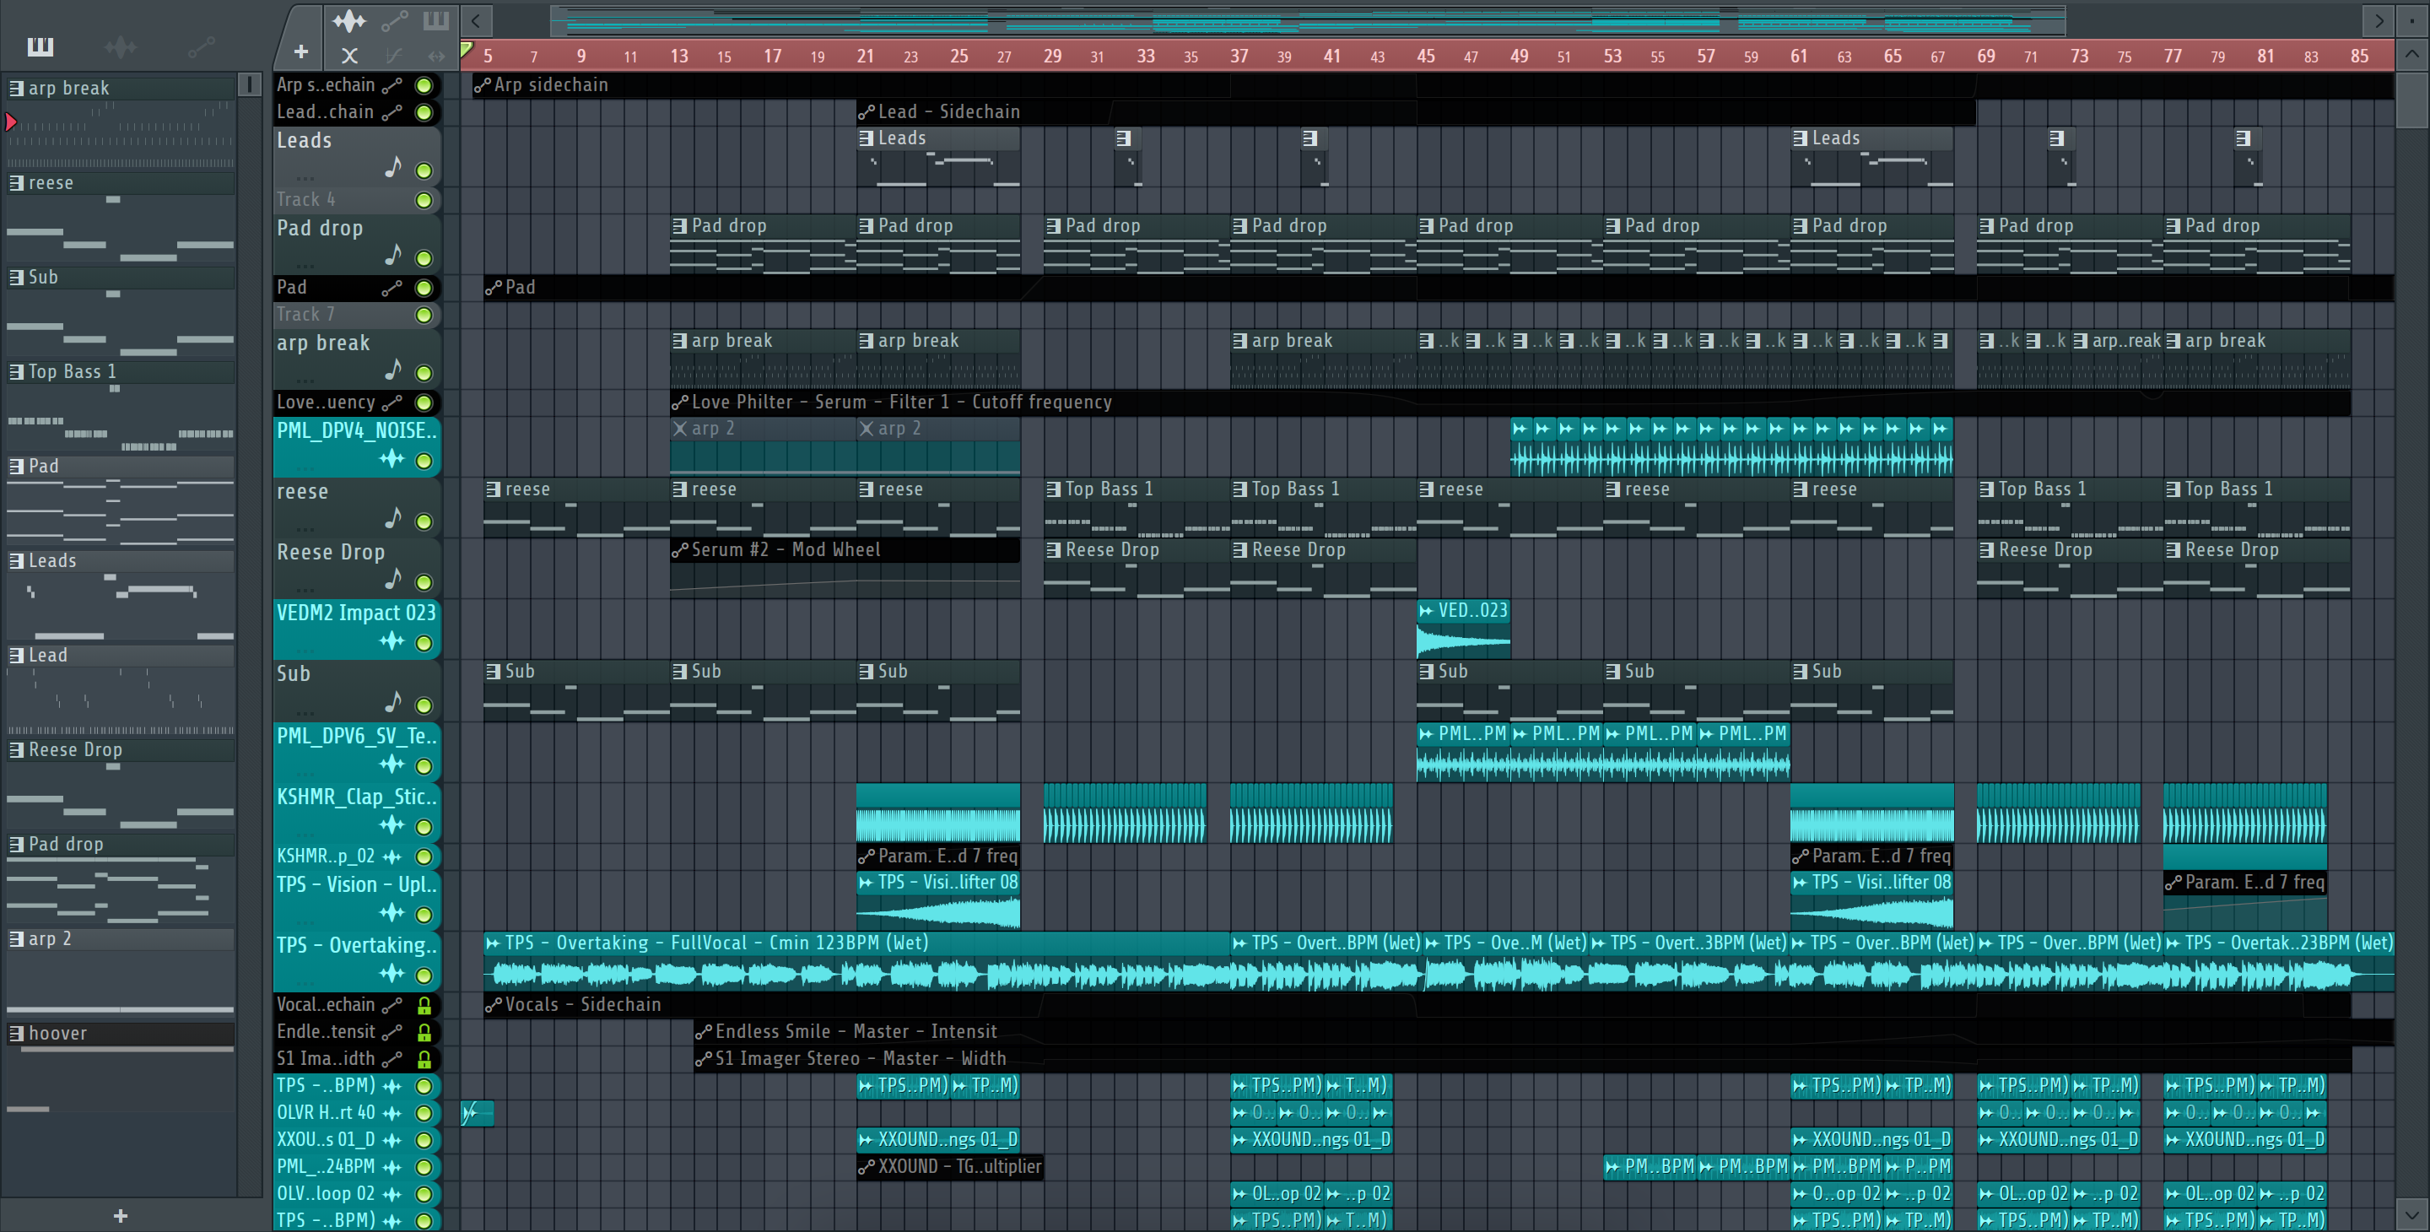Click automation icon on the Pad track

392,288
